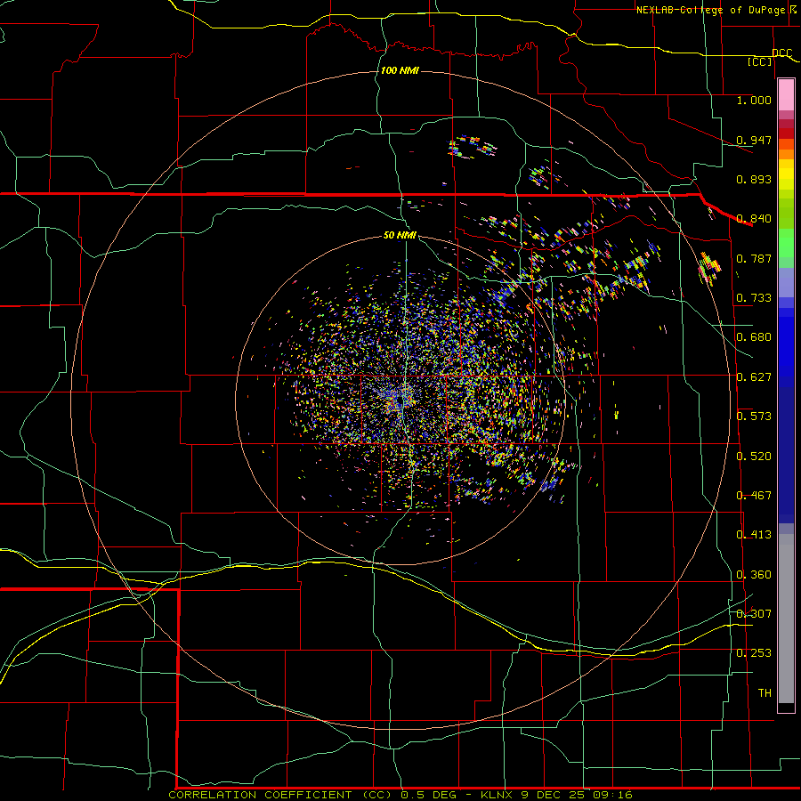The height and width of the screenshot is (801, 801).
Task: Pick the pink segment at color bar top
Action: click(x=786, y=95)
